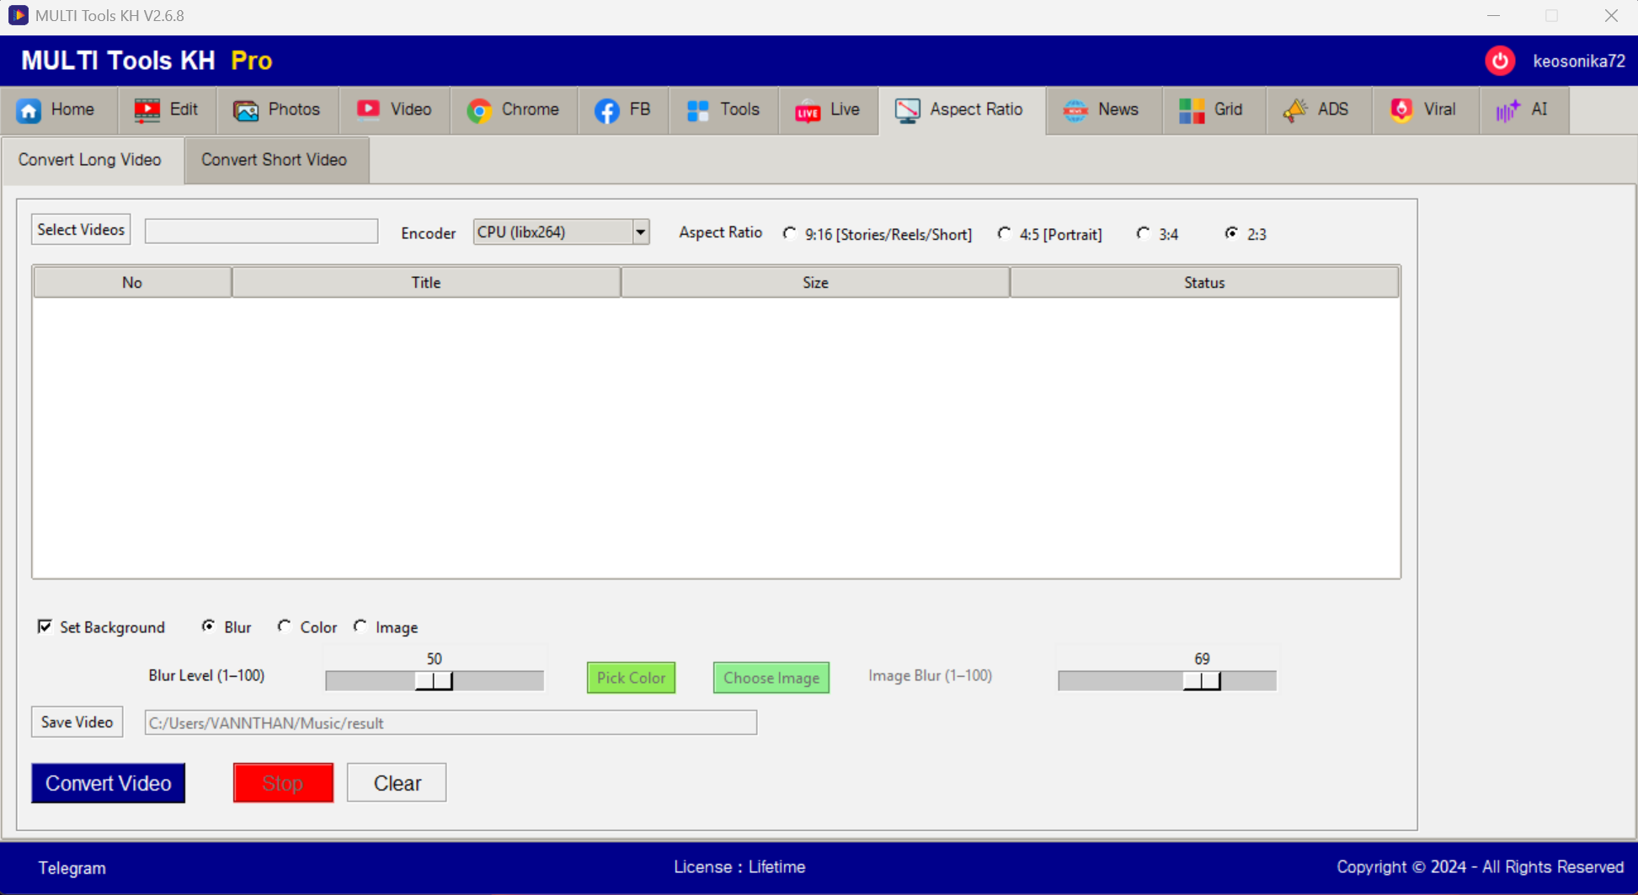Open the News tab

tap(1102, 110)
